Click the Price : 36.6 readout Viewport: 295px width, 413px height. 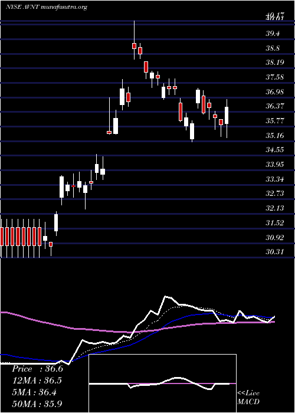tap(37, 369)
